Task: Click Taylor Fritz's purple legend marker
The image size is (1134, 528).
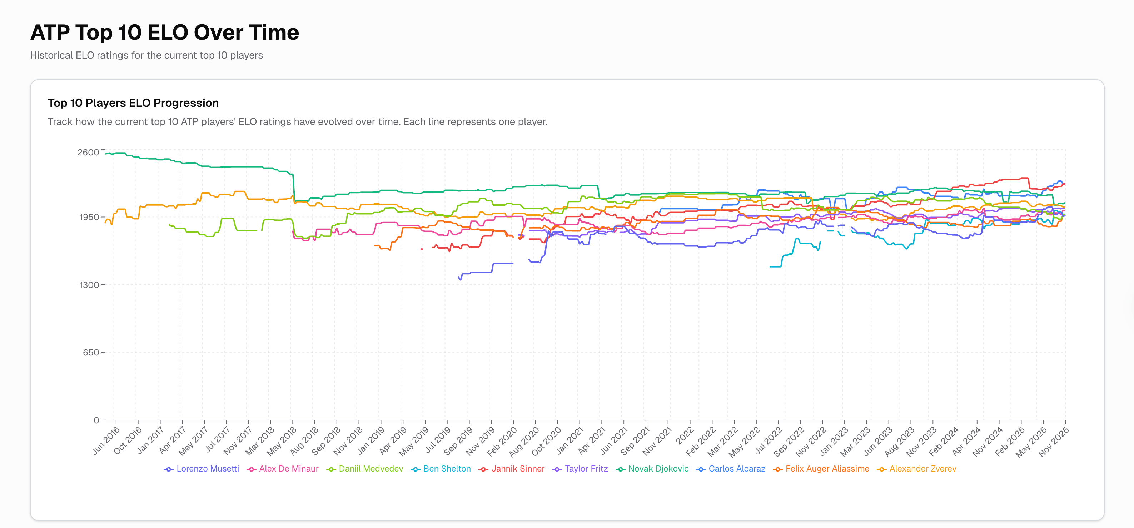Action: point(557,469)
